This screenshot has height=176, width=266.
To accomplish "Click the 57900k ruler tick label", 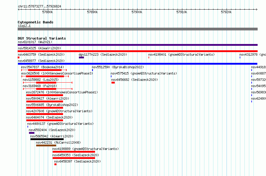I will (x=137, y=12).
